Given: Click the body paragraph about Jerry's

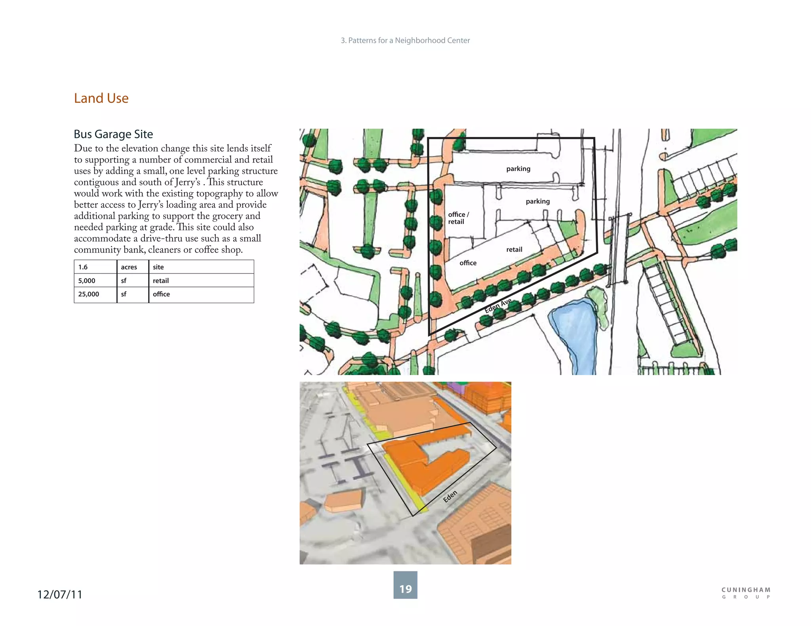Looking at the screenshot, I should [x=176, y=199].
